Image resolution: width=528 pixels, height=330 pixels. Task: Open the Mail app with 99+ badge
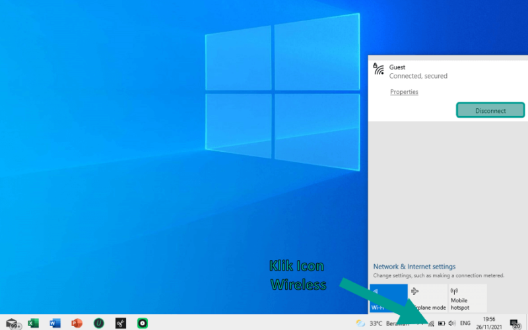pyautogui.click(x=13, y=323)
